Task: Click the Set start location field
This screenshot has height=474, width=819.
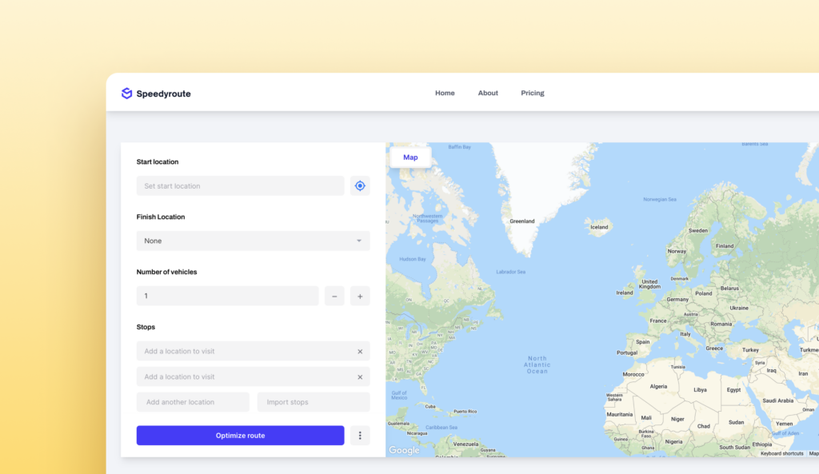Action: point(240,185)
